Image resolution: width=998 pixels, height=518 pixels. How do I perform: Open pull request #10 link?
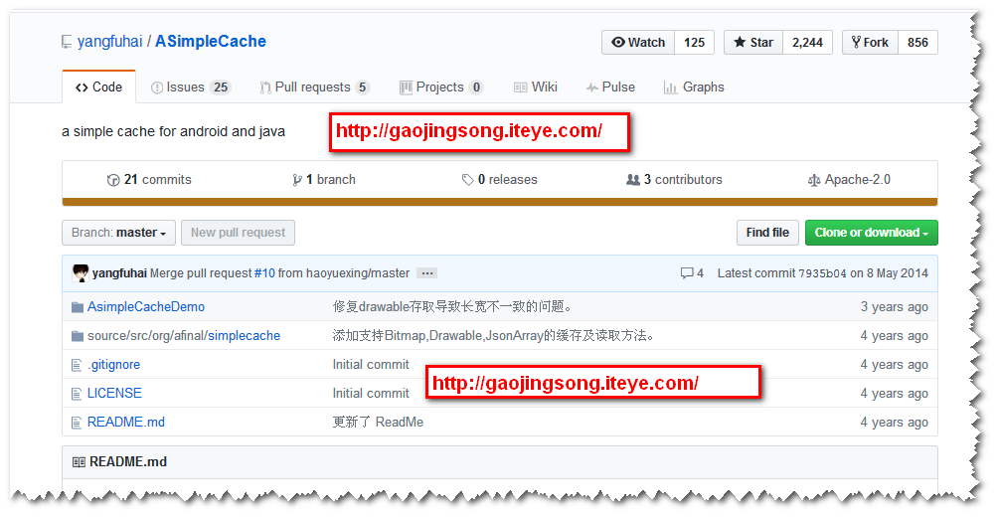point(264,273)
